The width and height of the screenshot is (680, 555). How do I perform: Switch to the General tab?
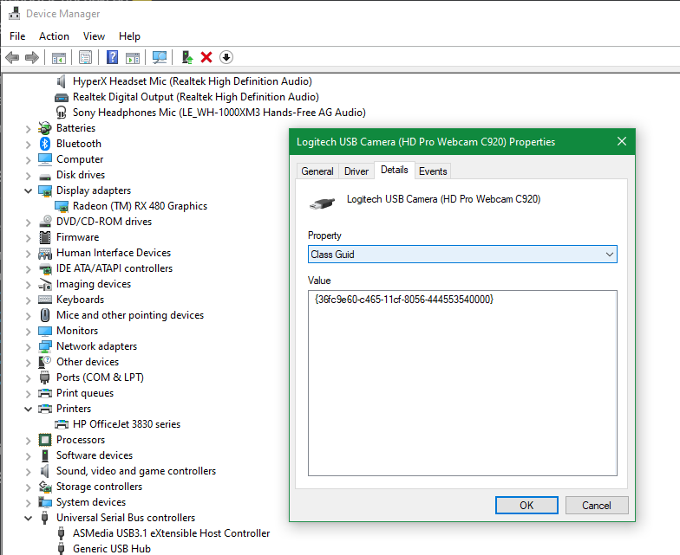(x=317, y=171)
